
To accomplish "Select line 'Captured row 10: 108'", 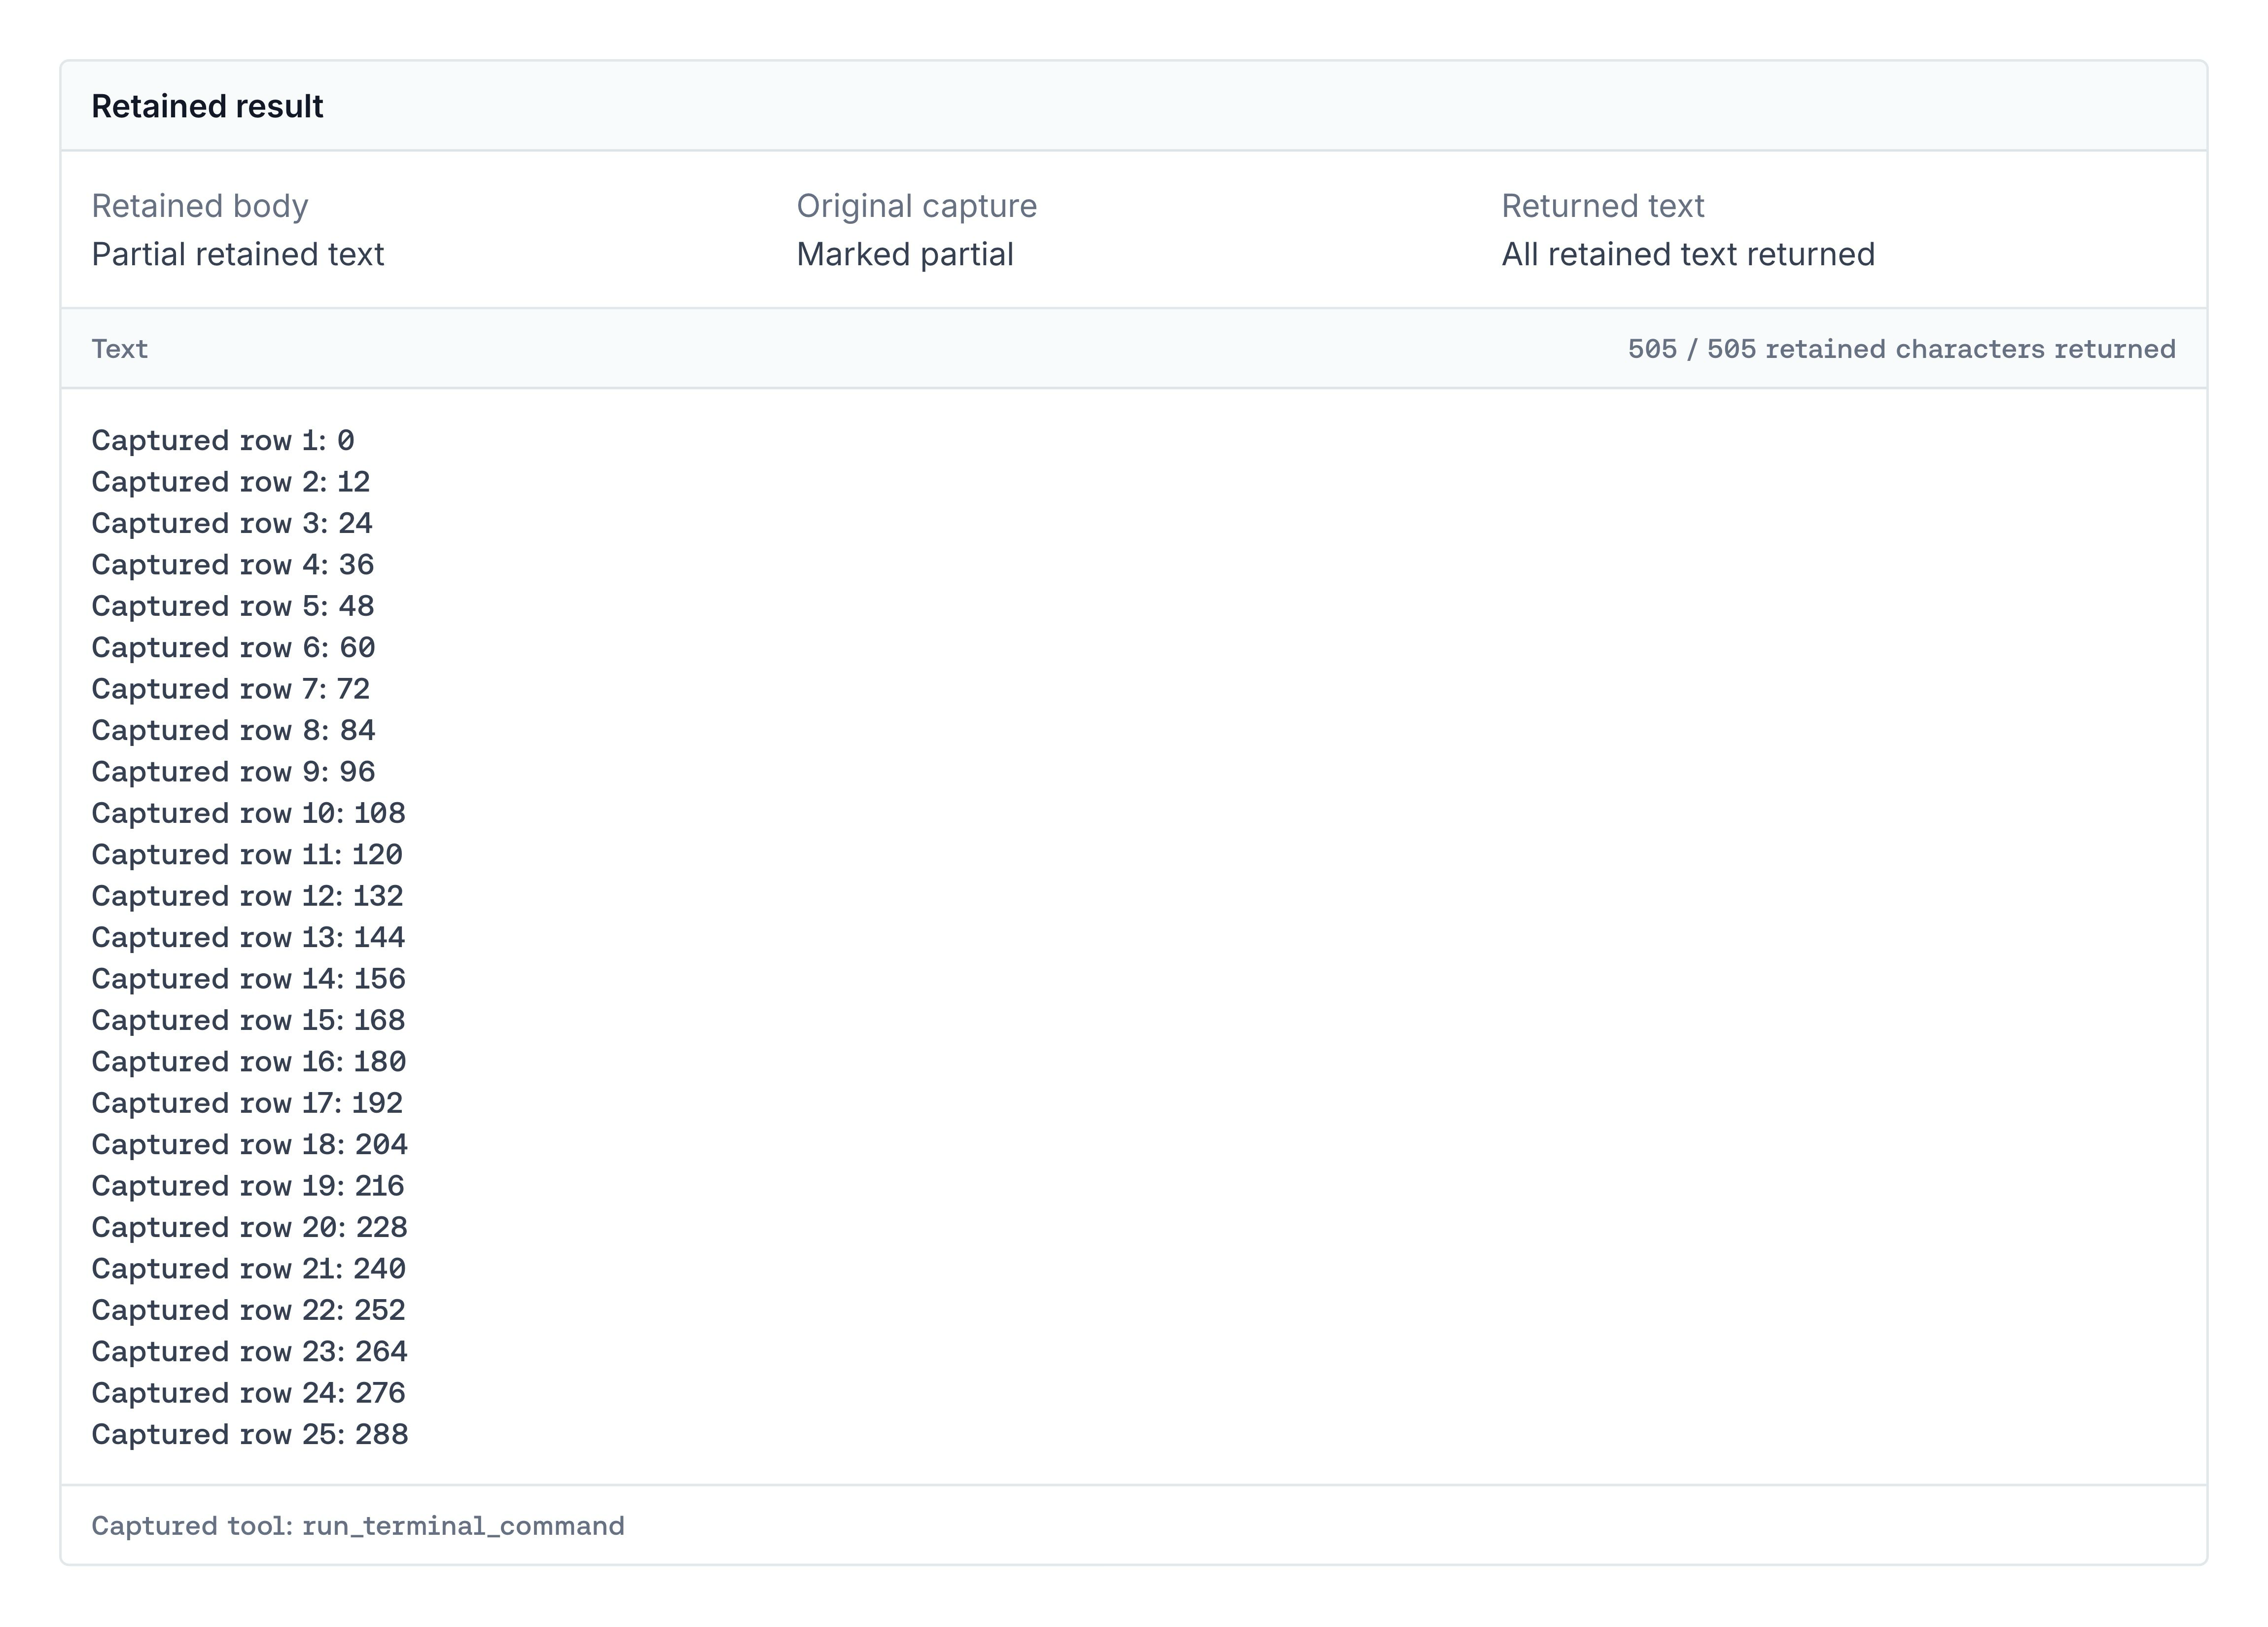I will (249, 813).
